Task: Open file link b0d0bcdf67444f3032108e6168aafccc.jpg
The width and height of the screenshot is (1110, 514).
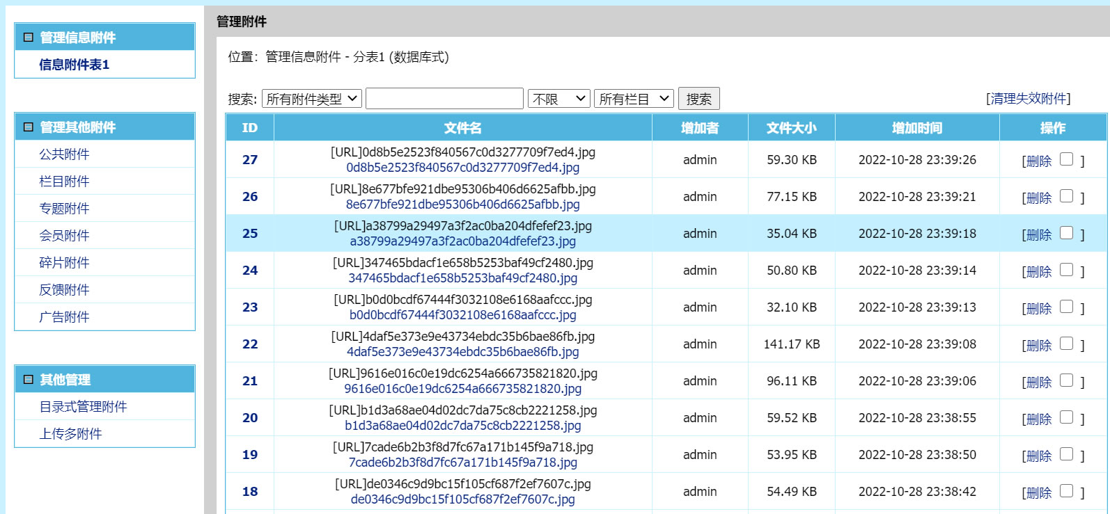Action: (x=463, y=315)
